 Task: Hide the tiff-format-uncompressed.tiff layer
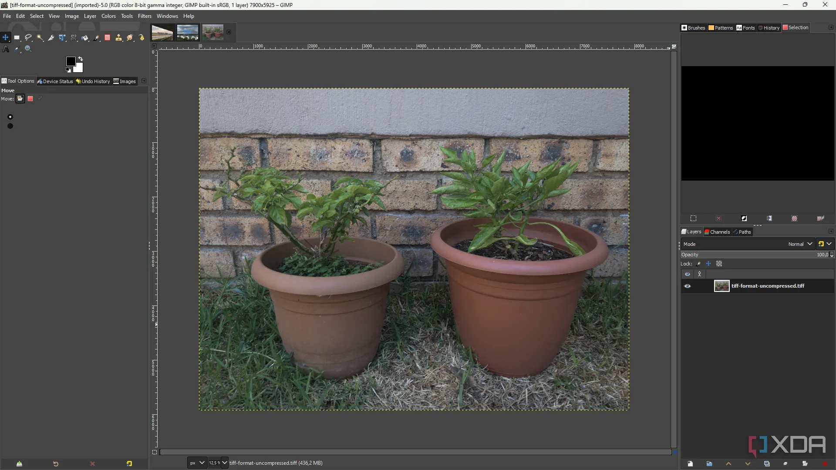pos(688,286)
